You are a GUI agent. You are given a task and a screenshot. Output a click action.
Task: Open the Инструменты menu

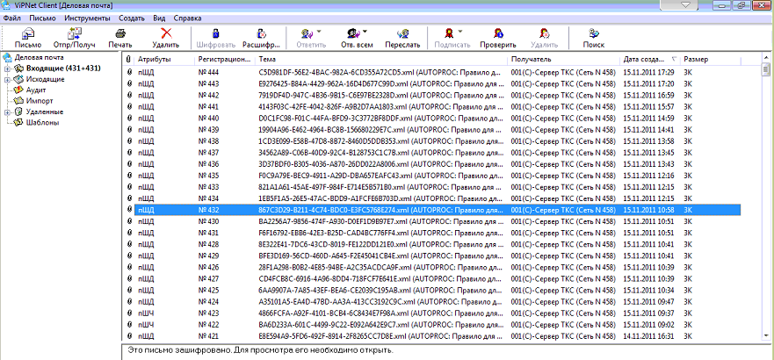[x=87, y=18]
